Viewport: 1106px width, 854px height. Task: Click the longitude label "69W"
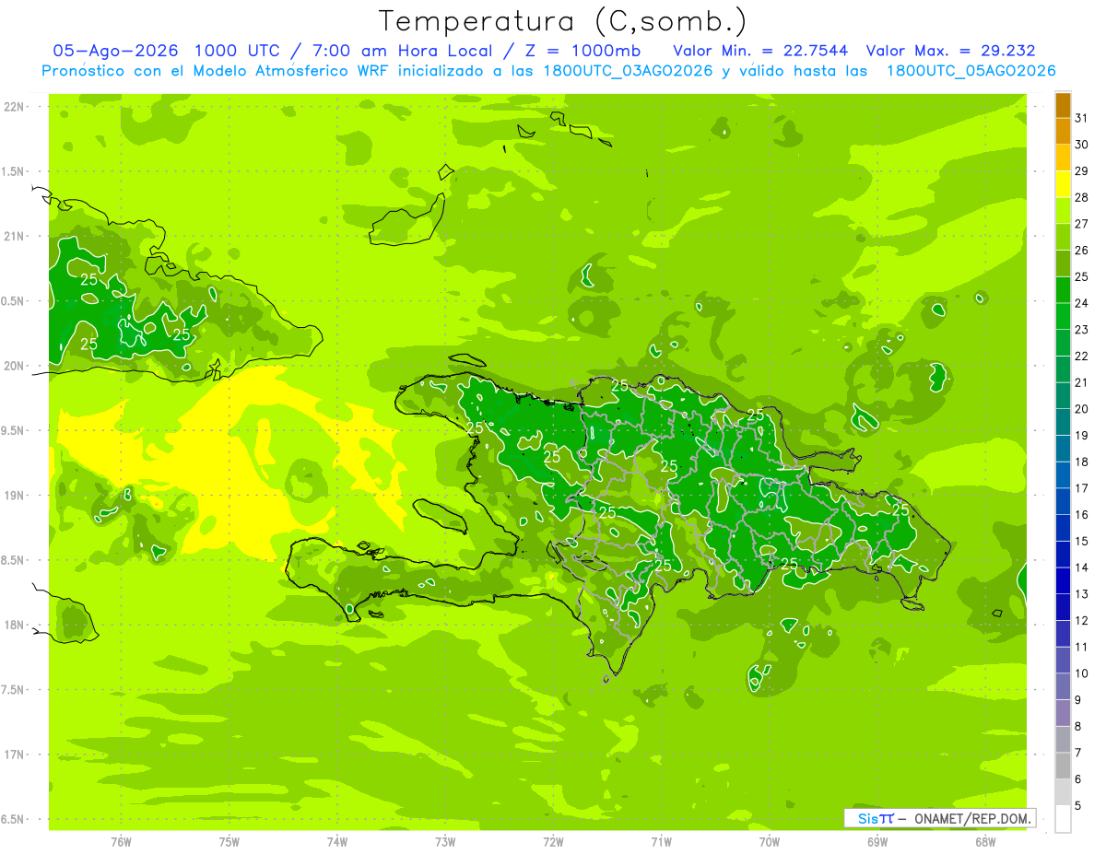(877, 842)
